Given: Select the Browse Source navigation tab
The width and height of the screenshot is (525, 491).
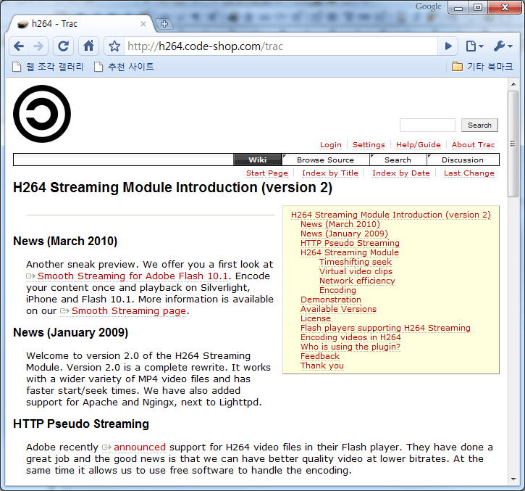Looking at the screenshot, I should pyautogui.click(x=325, y=160).
